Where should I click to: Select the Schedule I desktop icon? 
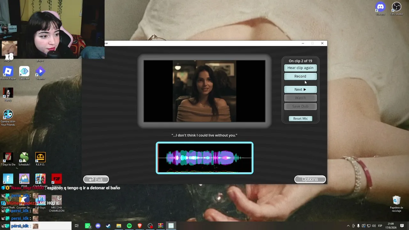[24, 159]
